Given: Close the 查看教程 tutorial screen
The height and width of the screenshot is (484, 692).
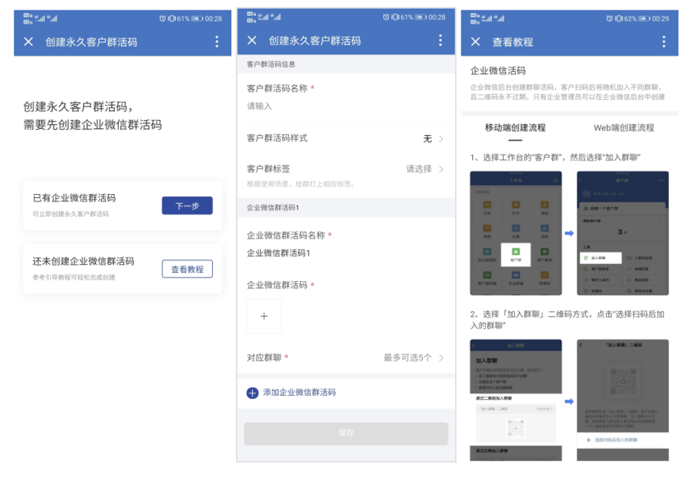Looking at the screenshot, I should coord(475,42).
